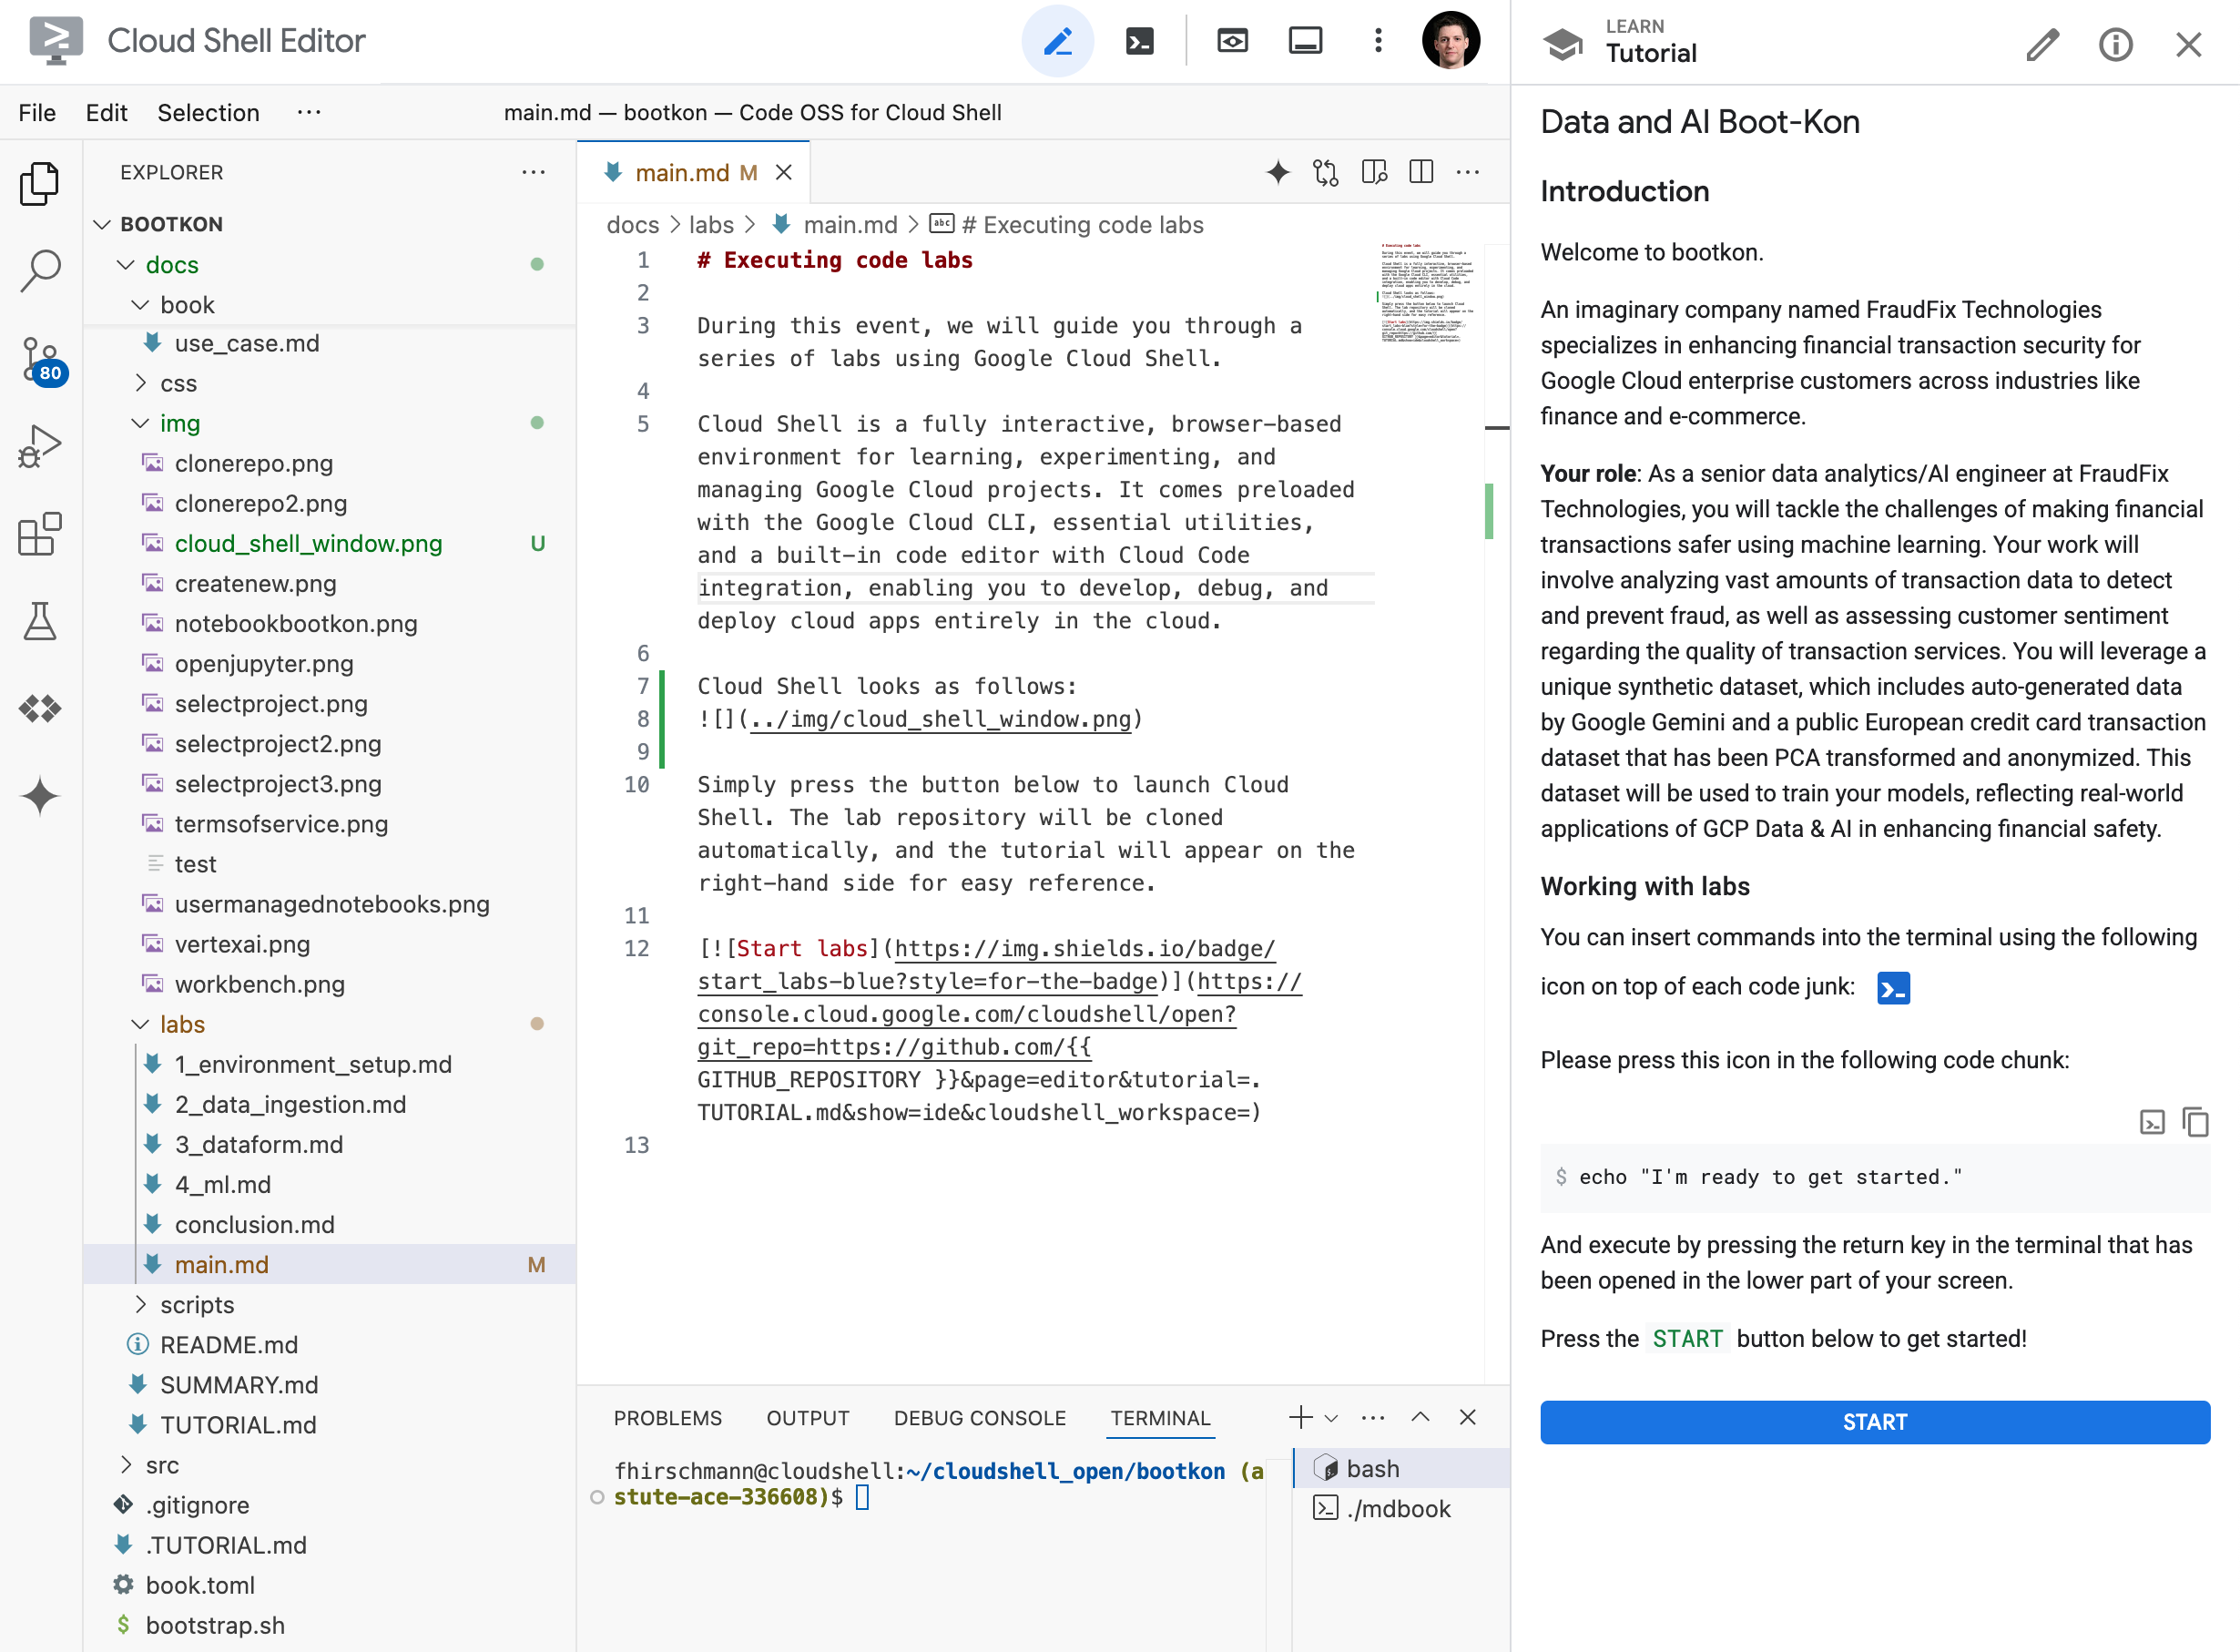Select the bash terminal session
2240x1652 pixels.
coord(1401,1468)
